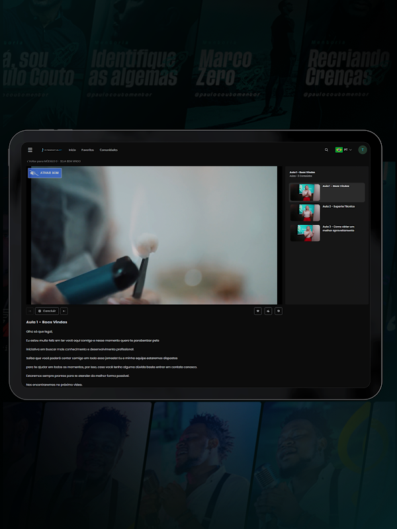
Task: Open the hamburger menu
Action: tap(30, 150)
